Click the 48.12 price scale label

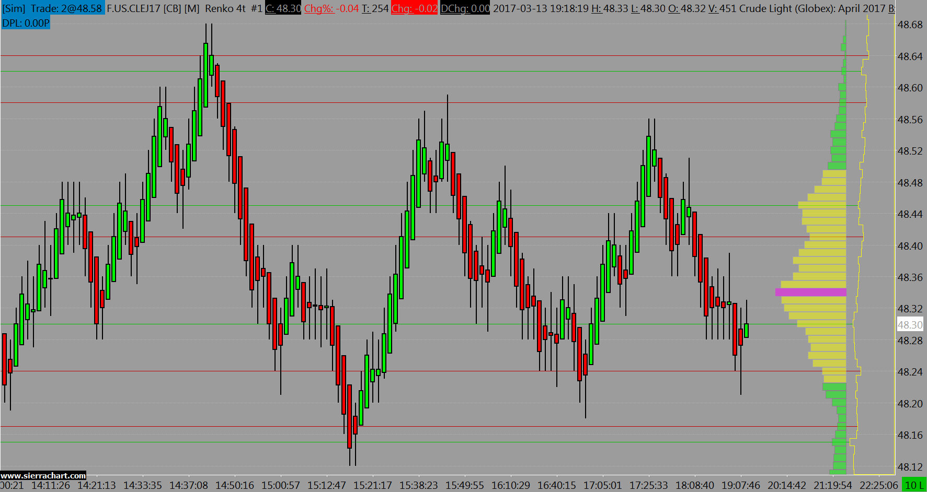910,467
